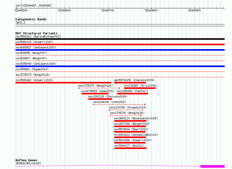This screenshot has width=232, height=169.
Task: Open nsv1130796 (Alsmadi2014) variant label
Action: click(x=128, y=107)
